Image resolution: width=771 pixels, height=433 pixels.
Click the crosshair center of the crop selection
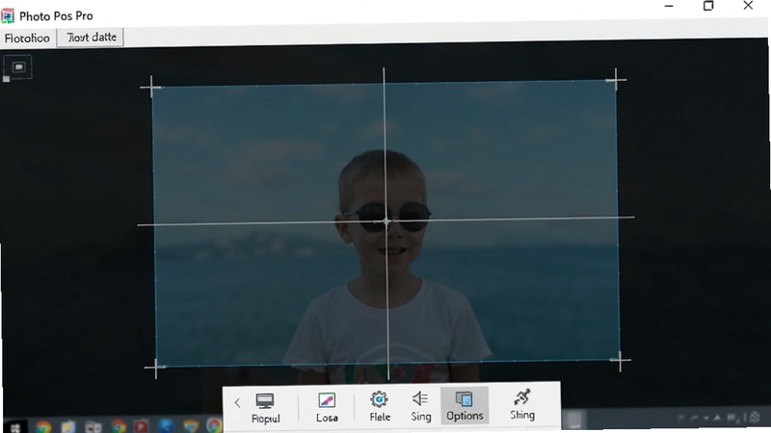(x=386, y=222)
